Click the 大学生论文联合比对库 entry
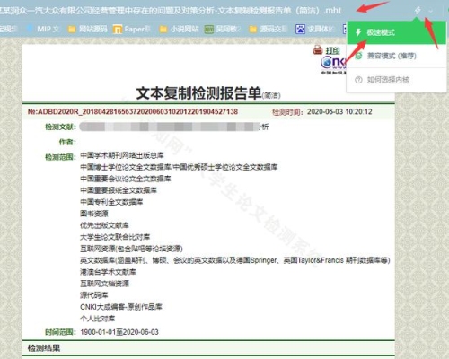 point(115,237)
